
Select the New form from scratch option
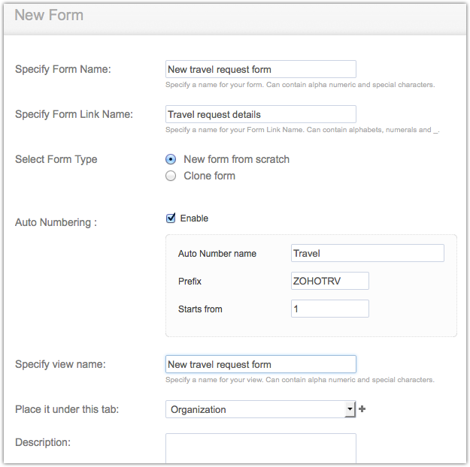pos(171,159)
